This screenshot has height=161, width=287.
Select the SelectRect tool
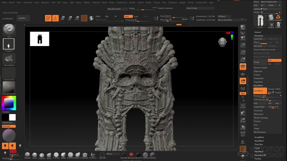click(x=102, y=155)
